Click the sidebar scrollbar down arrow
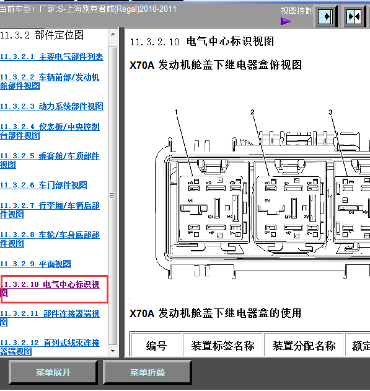This screenshot has height=391, width=370. (113, 351)
